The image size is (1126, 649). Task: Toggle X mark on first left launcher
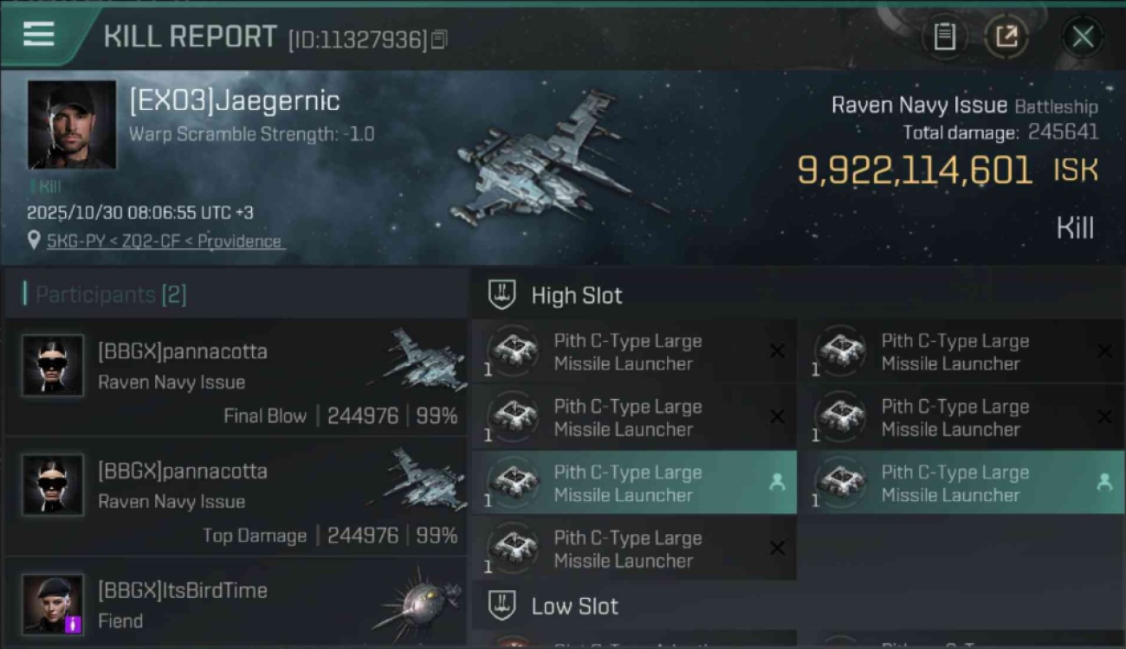(x=777, y=351)
